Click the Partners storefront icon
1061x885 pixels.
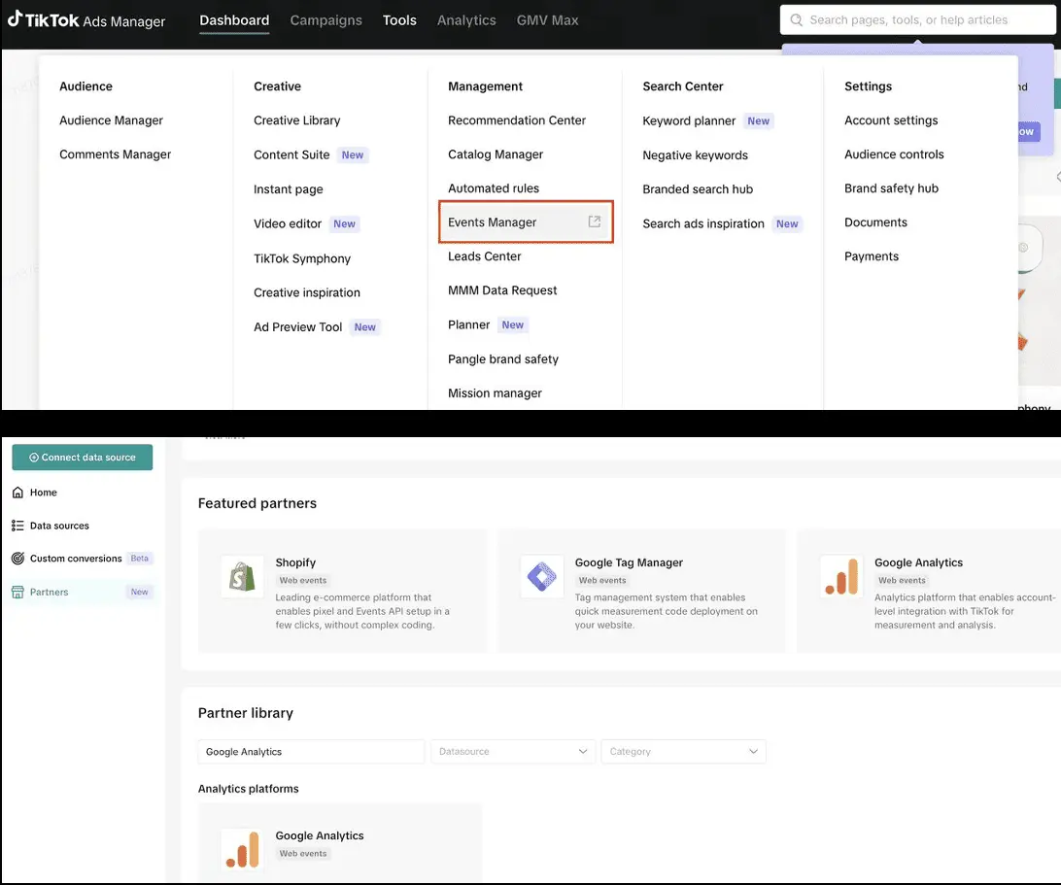17,592
